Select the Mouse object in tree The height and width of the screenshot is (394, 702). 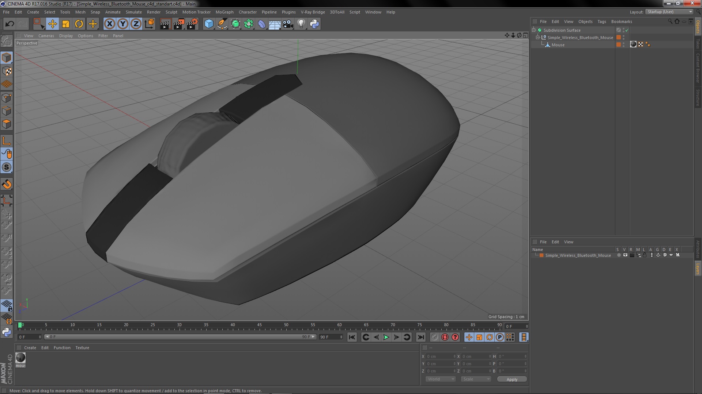pos(558,45)
